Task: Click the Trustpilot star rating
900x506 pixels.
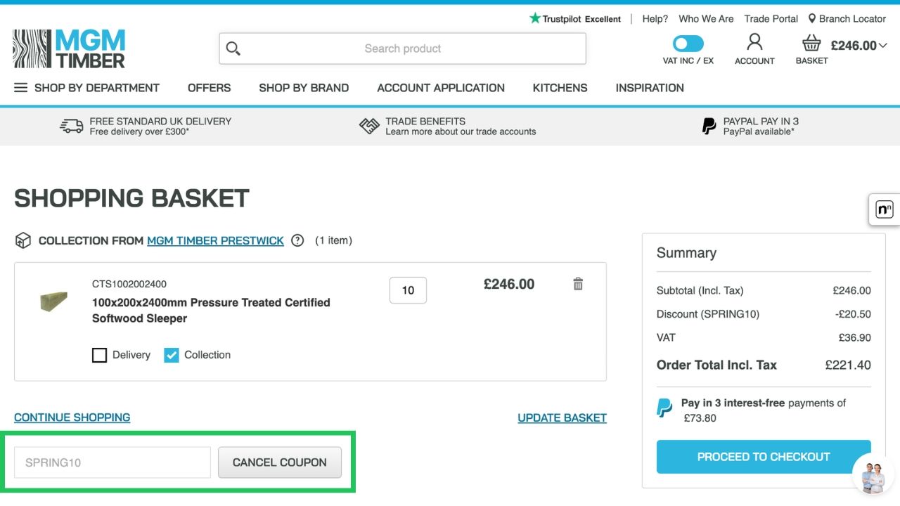Action: click(x=575, y=18)
